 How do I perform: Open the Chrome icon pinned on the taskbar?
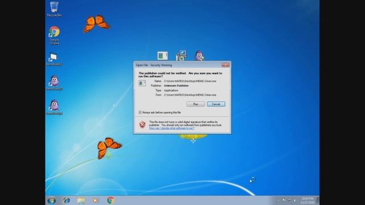[x=111, y=200]
